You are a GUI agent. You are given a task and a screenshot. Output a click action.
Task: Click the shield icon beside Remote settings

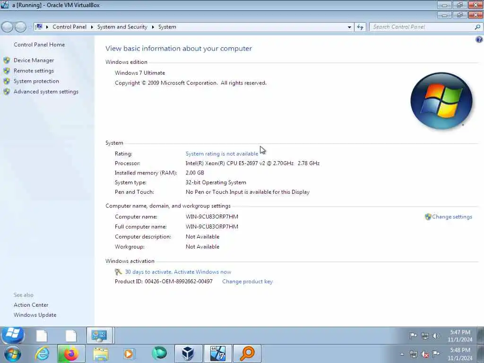pos(7,71)
